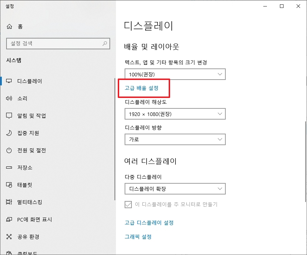Open the 디스플레이 방향 dropdown showing 가로
This screenshot has width=307, height=255.
click(175, 139)
